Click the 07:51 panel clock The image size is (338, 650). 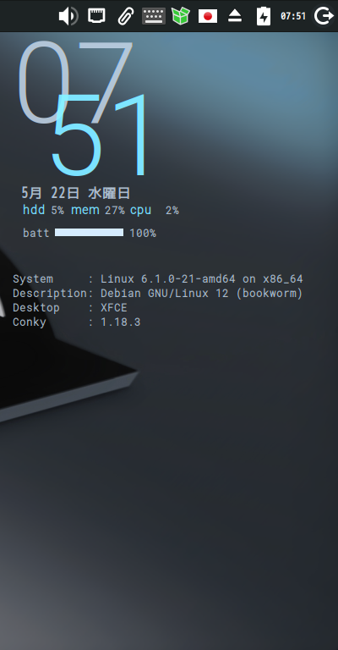click(x=293, y=17)
